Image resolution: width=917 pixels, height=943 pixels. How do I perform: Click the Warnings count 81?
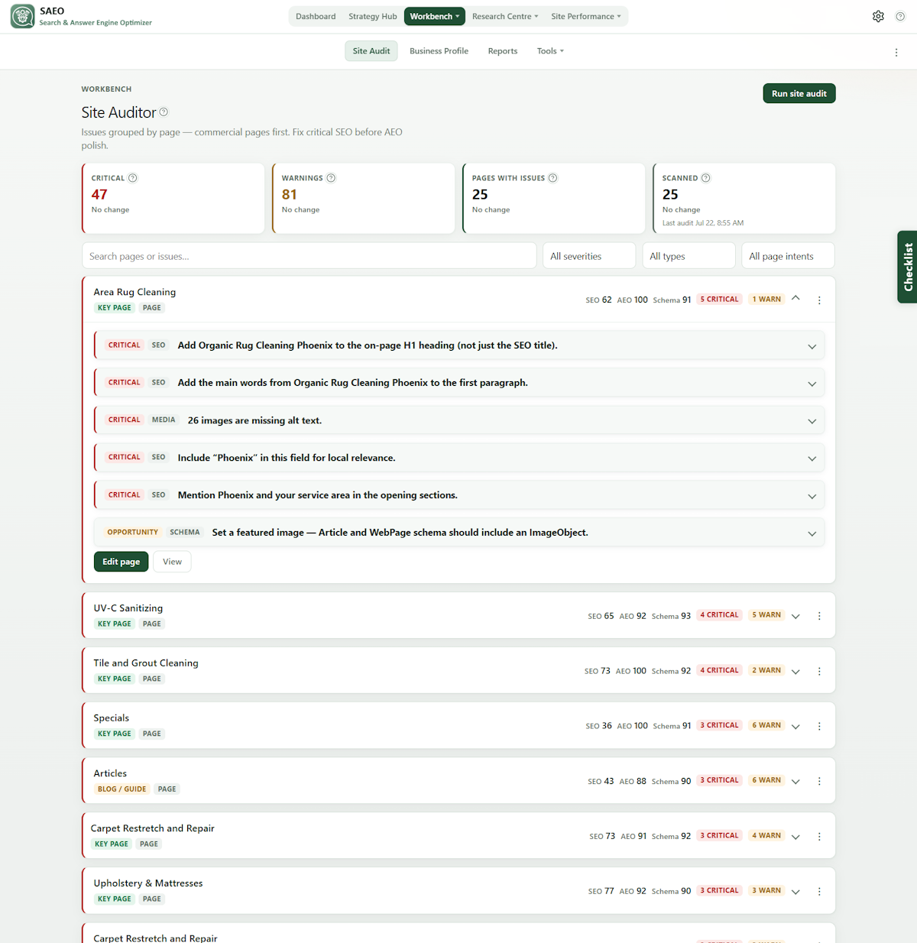tap(290, 195)
